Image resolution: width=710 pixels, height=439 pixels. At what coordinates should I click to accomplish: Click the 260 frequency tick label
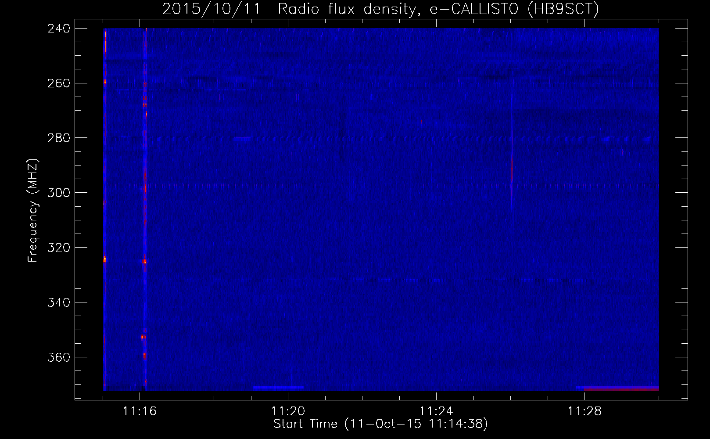(x=59, y=83)
